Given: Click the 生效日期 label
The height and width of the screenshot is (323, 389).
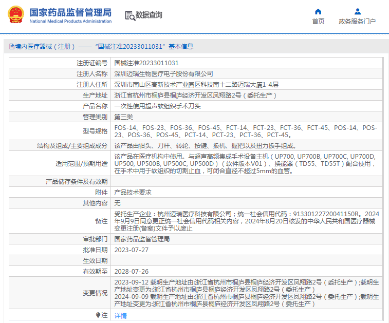Looking at the screenshot, I should [95, 261].
